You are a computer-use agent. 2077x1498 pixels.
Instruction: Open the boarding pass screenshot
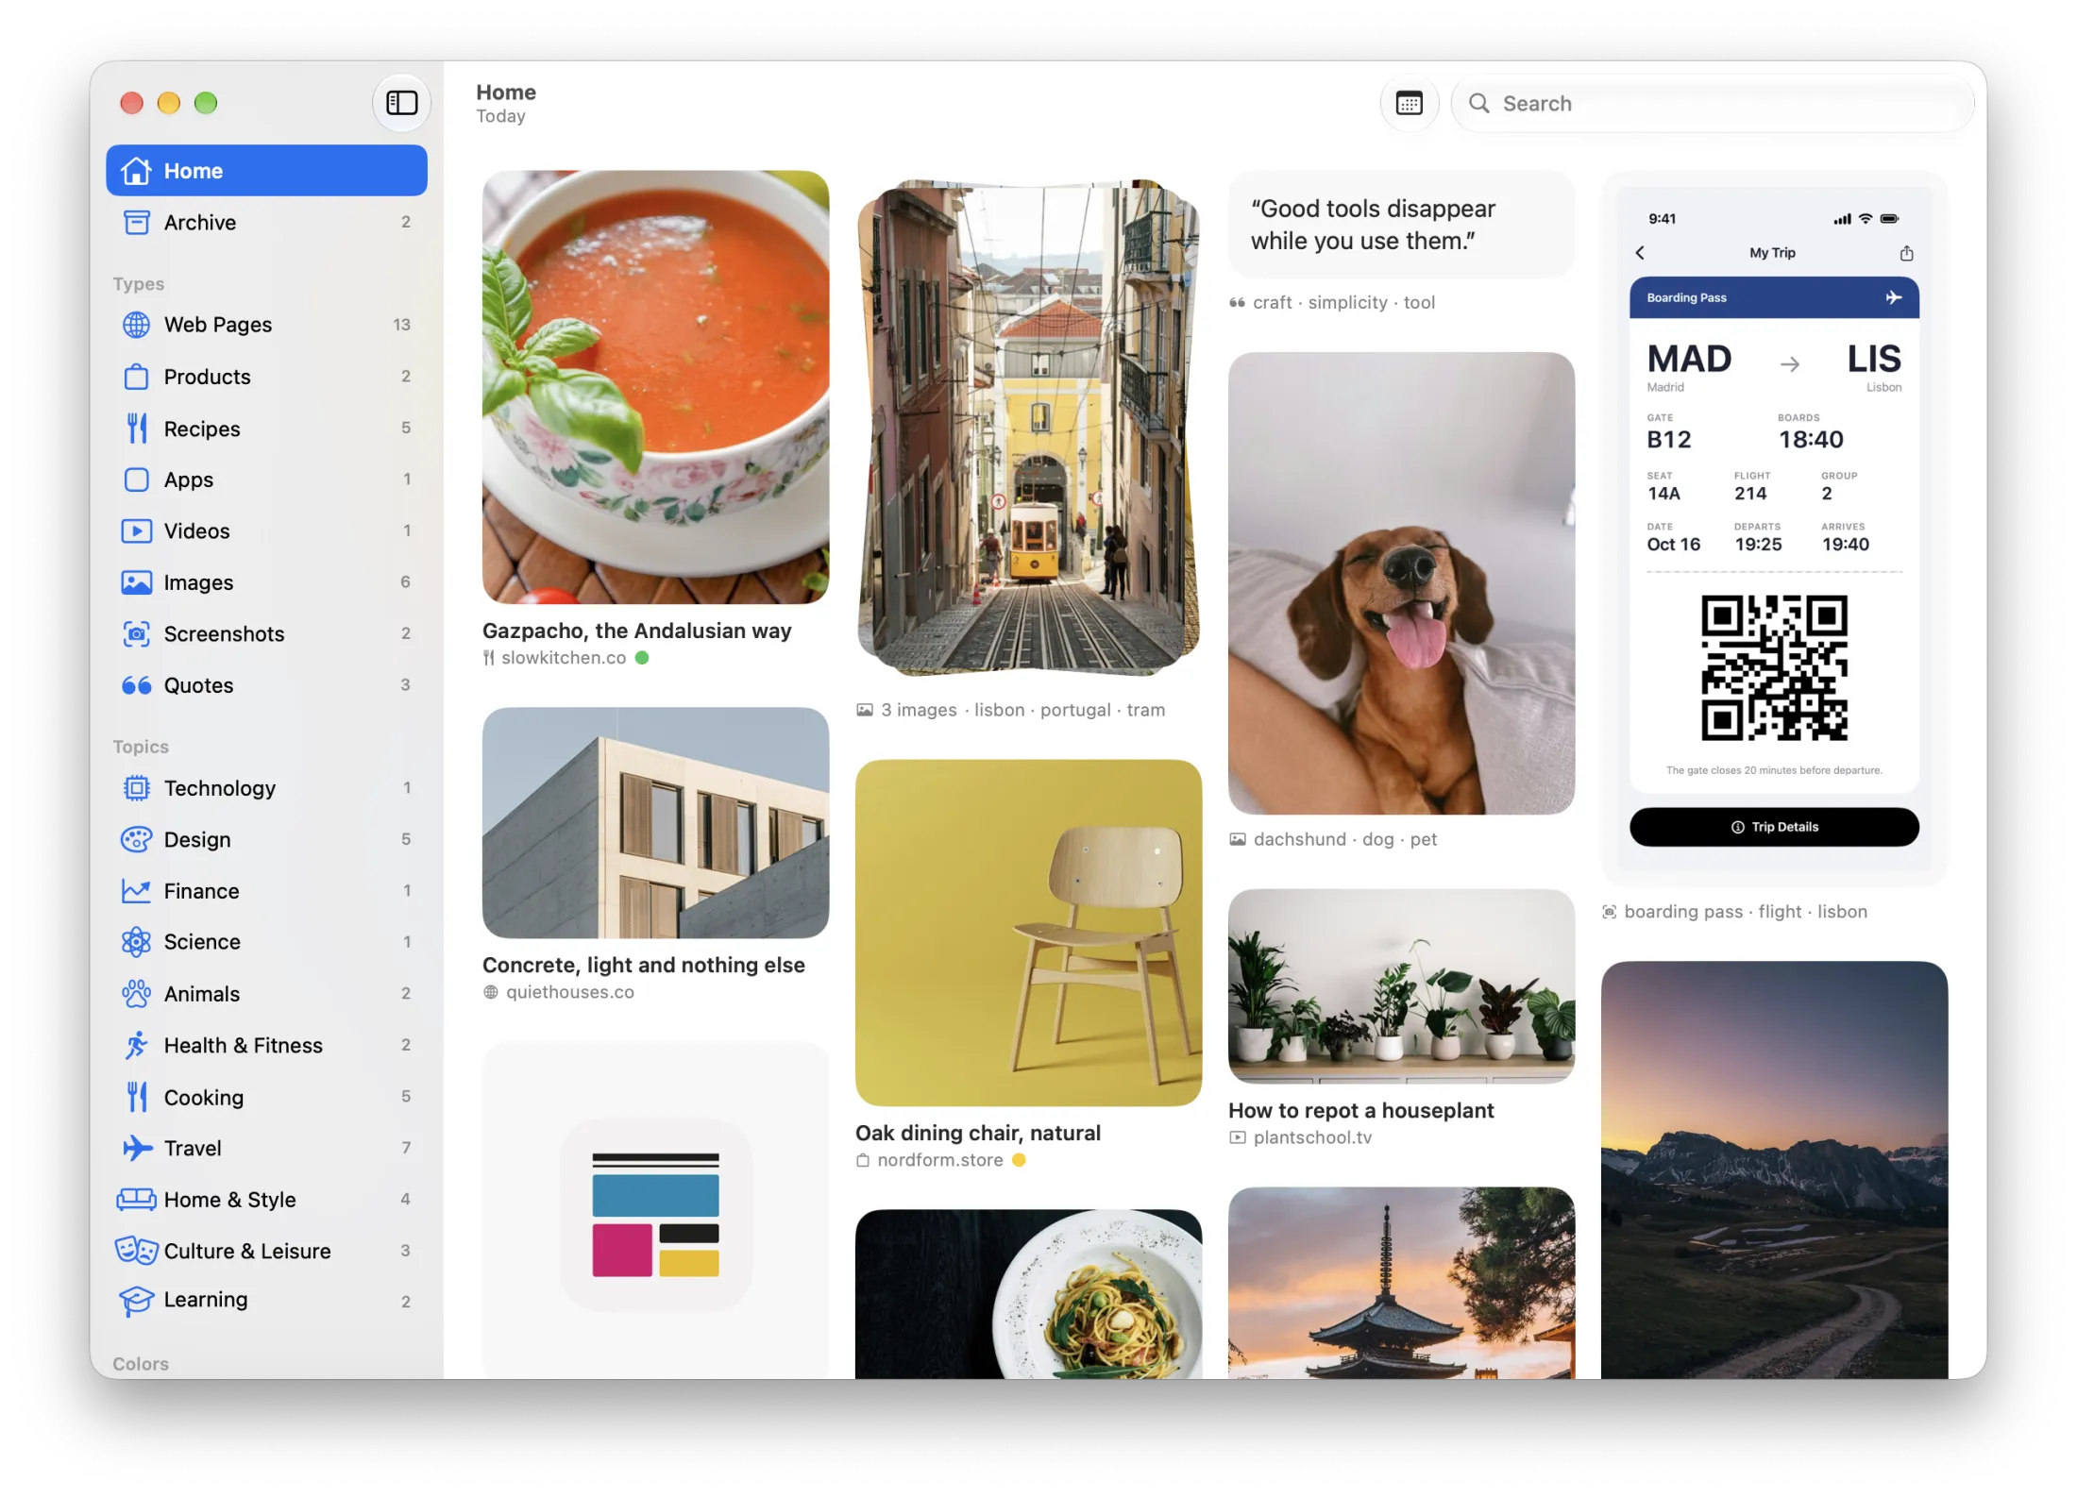click(1774, 529)
